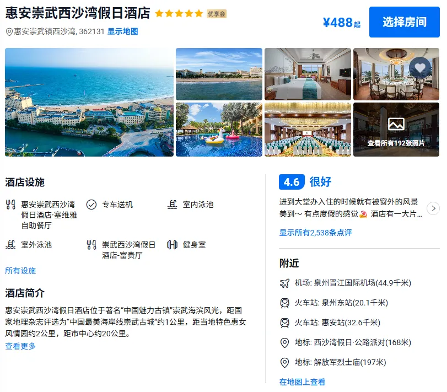Click the indoor pool icon beside 室内泳池

[x=172, y=205]
